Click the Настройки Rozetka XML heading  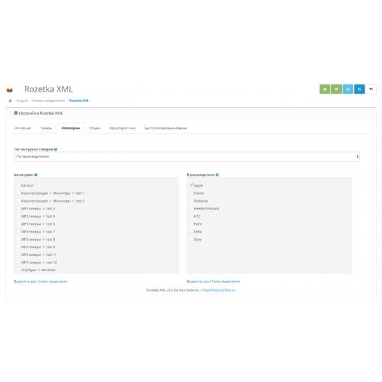click(41, 113)
